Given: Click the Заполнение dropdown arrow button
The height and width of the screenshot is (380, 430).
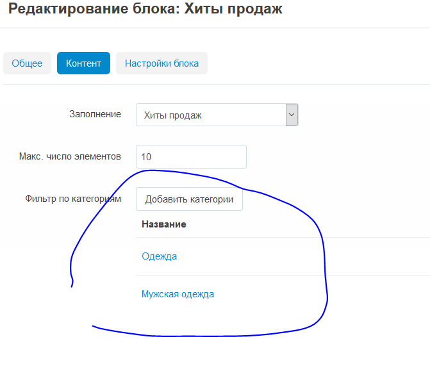Looking at the screenshot, I should pyautogui.click(x=292, y=115).
